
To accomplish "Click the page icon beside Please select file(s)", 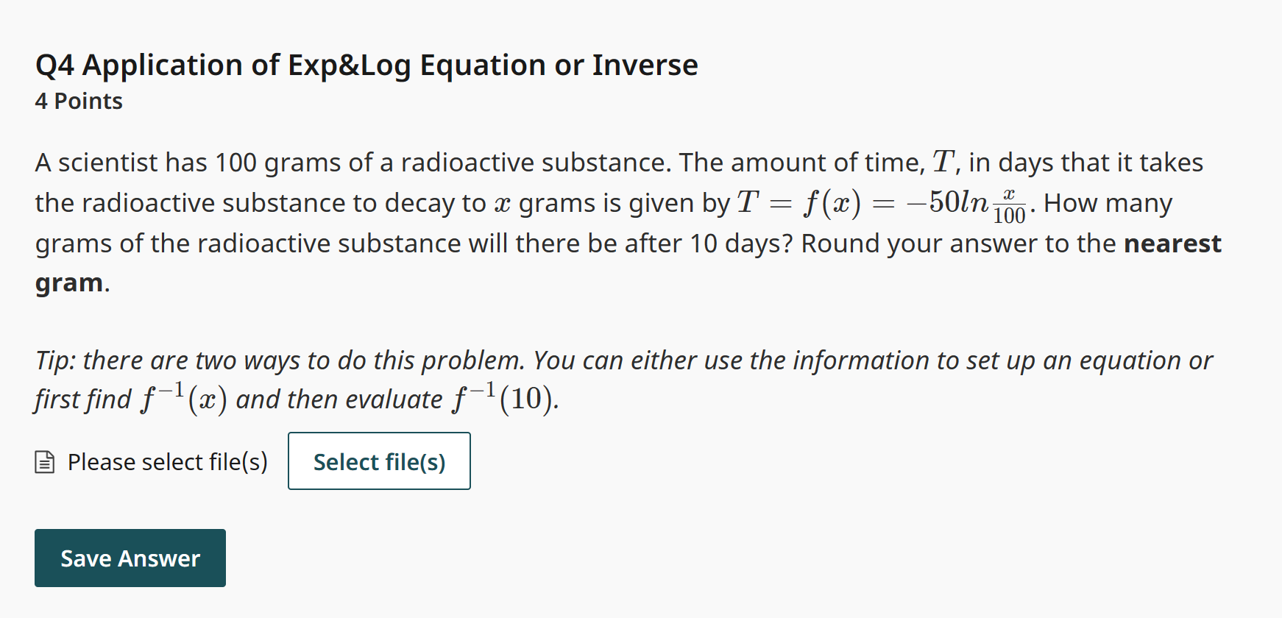I will [x=43, y=461].
